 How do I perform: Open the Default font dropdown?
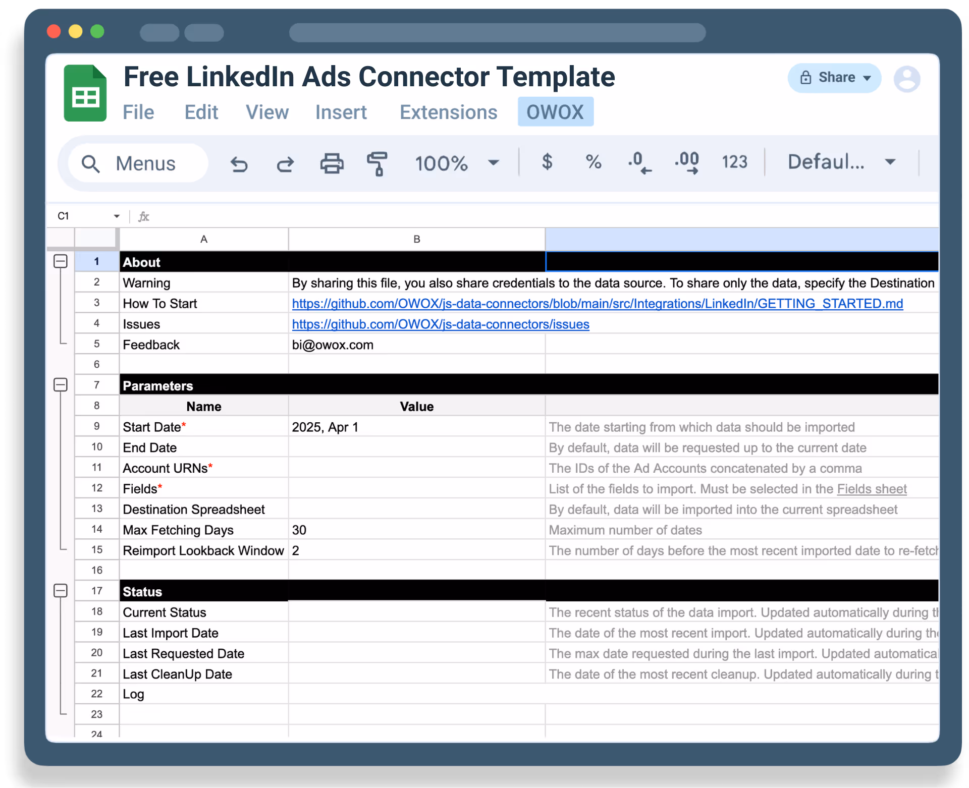(841, 162)
